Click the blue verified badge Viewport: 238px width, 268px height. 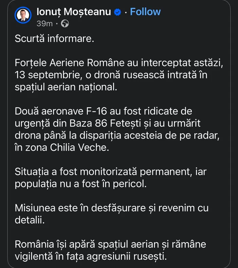coord(117,12)
